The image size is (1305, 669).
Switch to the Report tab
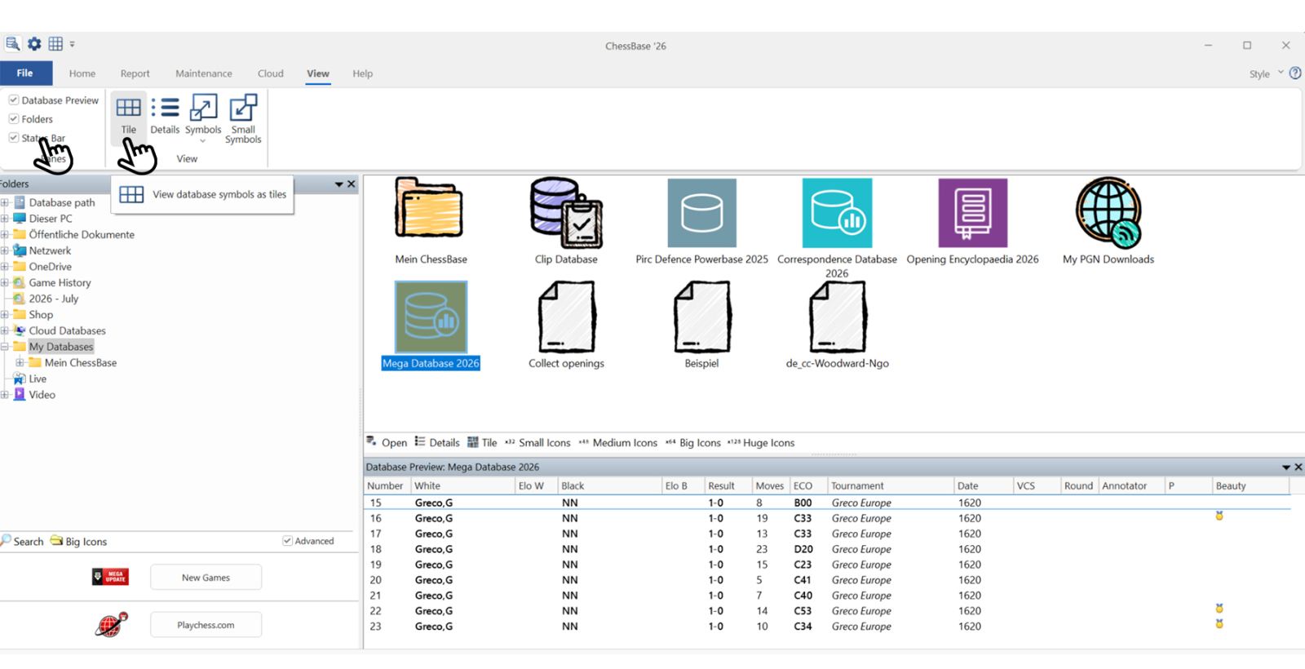click(135, 73)
